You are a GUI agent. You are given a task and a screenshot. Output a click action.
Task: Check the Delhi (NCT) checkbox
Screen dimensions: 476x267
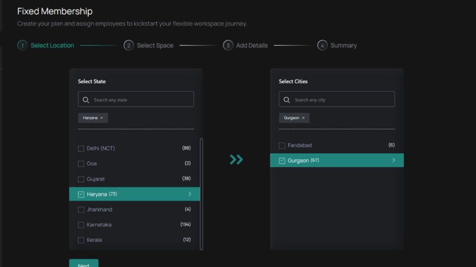coord(81,148)
